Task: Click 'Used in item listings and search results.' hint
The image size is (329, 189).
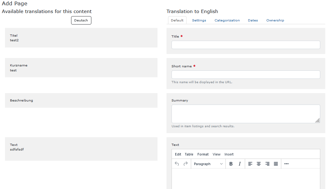Action: pos(203,126)
